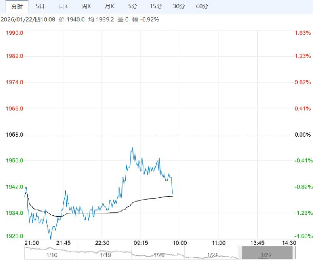Select 1/20 section of the timeline navigator
The height and width of the screenshot is (261, 313).
coord(159,255)
